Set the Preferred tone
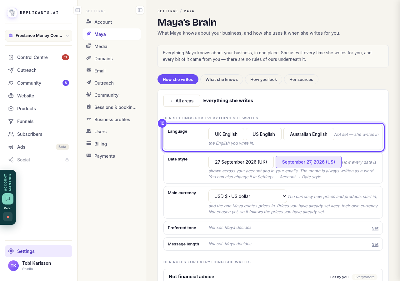Screen dimensions: 400x281 coord(375,228)
